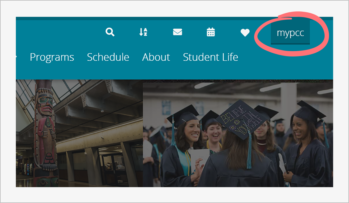349x203 pixels.
Task: Open the search magnifying glass icon
Action: pyautogui.click(x=110, y=32)
